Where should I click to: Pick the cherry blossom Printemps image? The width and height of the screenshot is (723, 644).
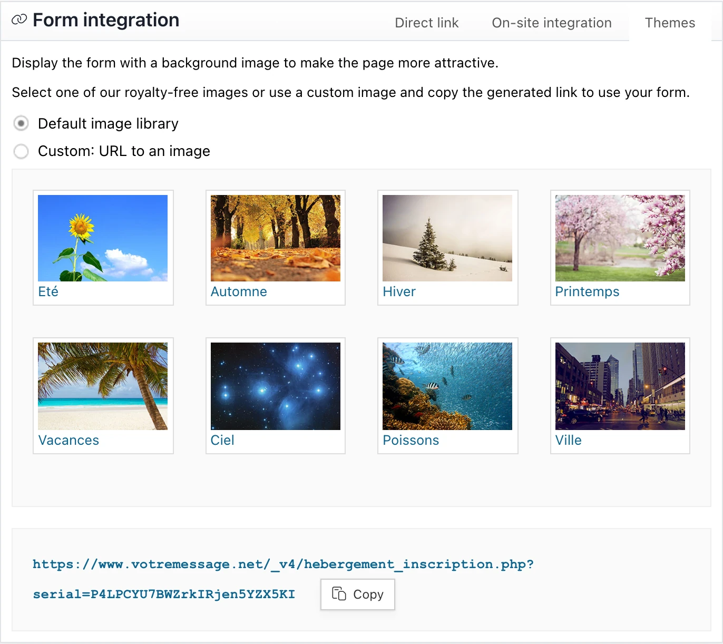pyautogui.click(x=620, y=238)
